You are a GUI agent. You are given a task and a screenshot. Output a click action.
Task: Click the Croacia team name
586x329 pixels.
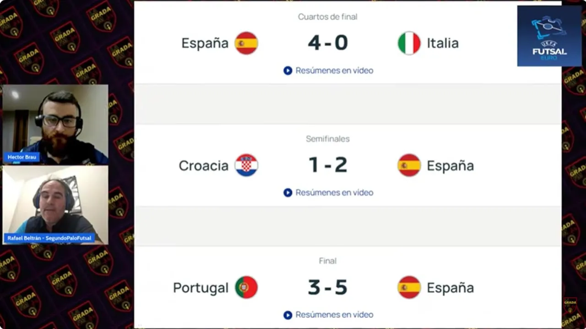203,165
